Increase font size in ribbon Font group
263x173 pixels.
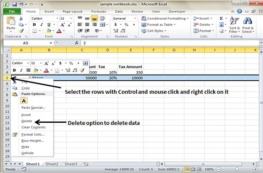(62, 25)
